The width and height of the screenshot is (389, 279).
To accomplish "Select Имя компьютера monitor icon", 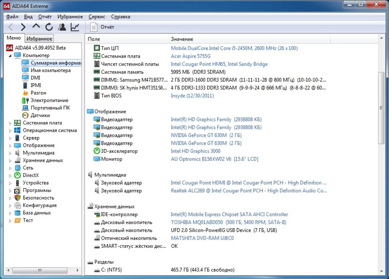I will 25,70.
